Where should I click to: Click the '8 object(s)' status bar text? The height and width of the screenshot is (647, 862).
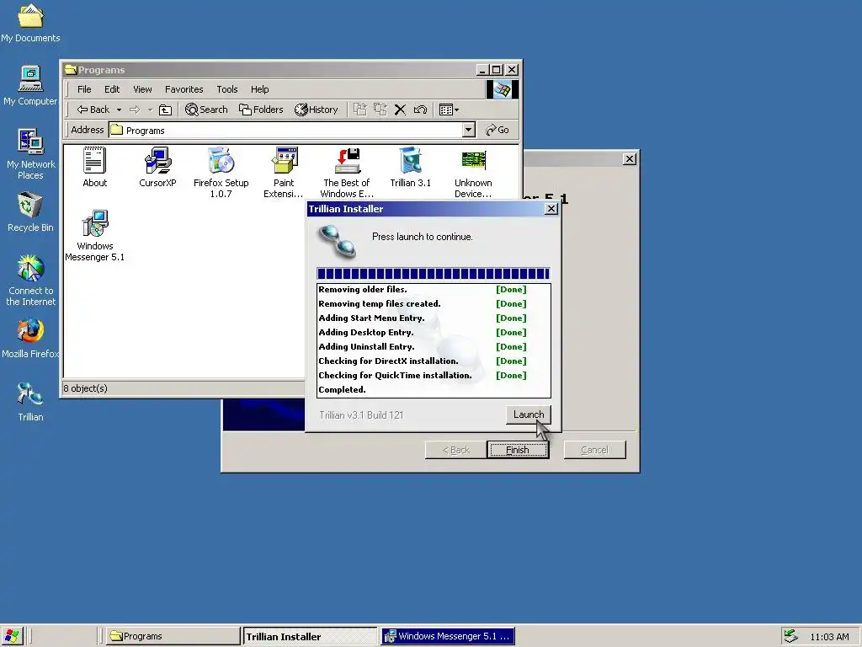(x=85, y=388)
